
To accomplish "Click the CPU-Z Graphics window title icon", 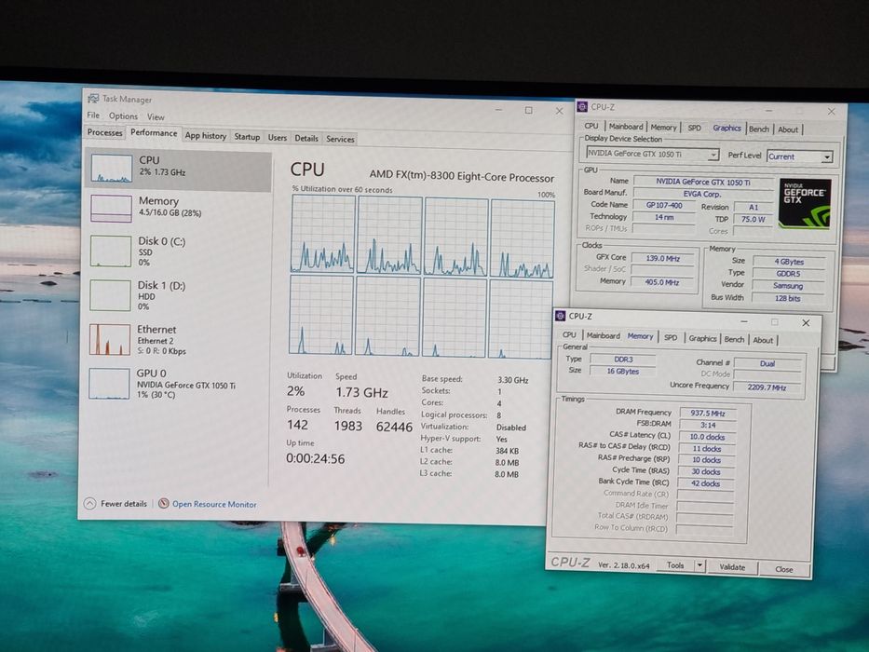I will pos(582,106).
